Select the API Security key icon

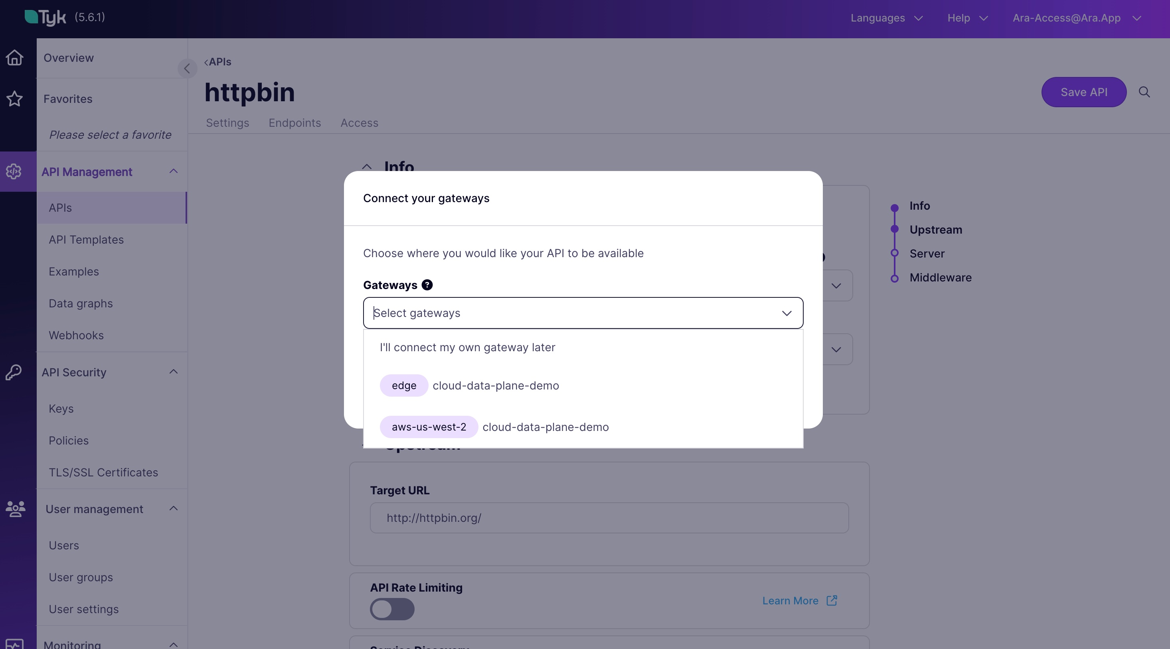14,372
